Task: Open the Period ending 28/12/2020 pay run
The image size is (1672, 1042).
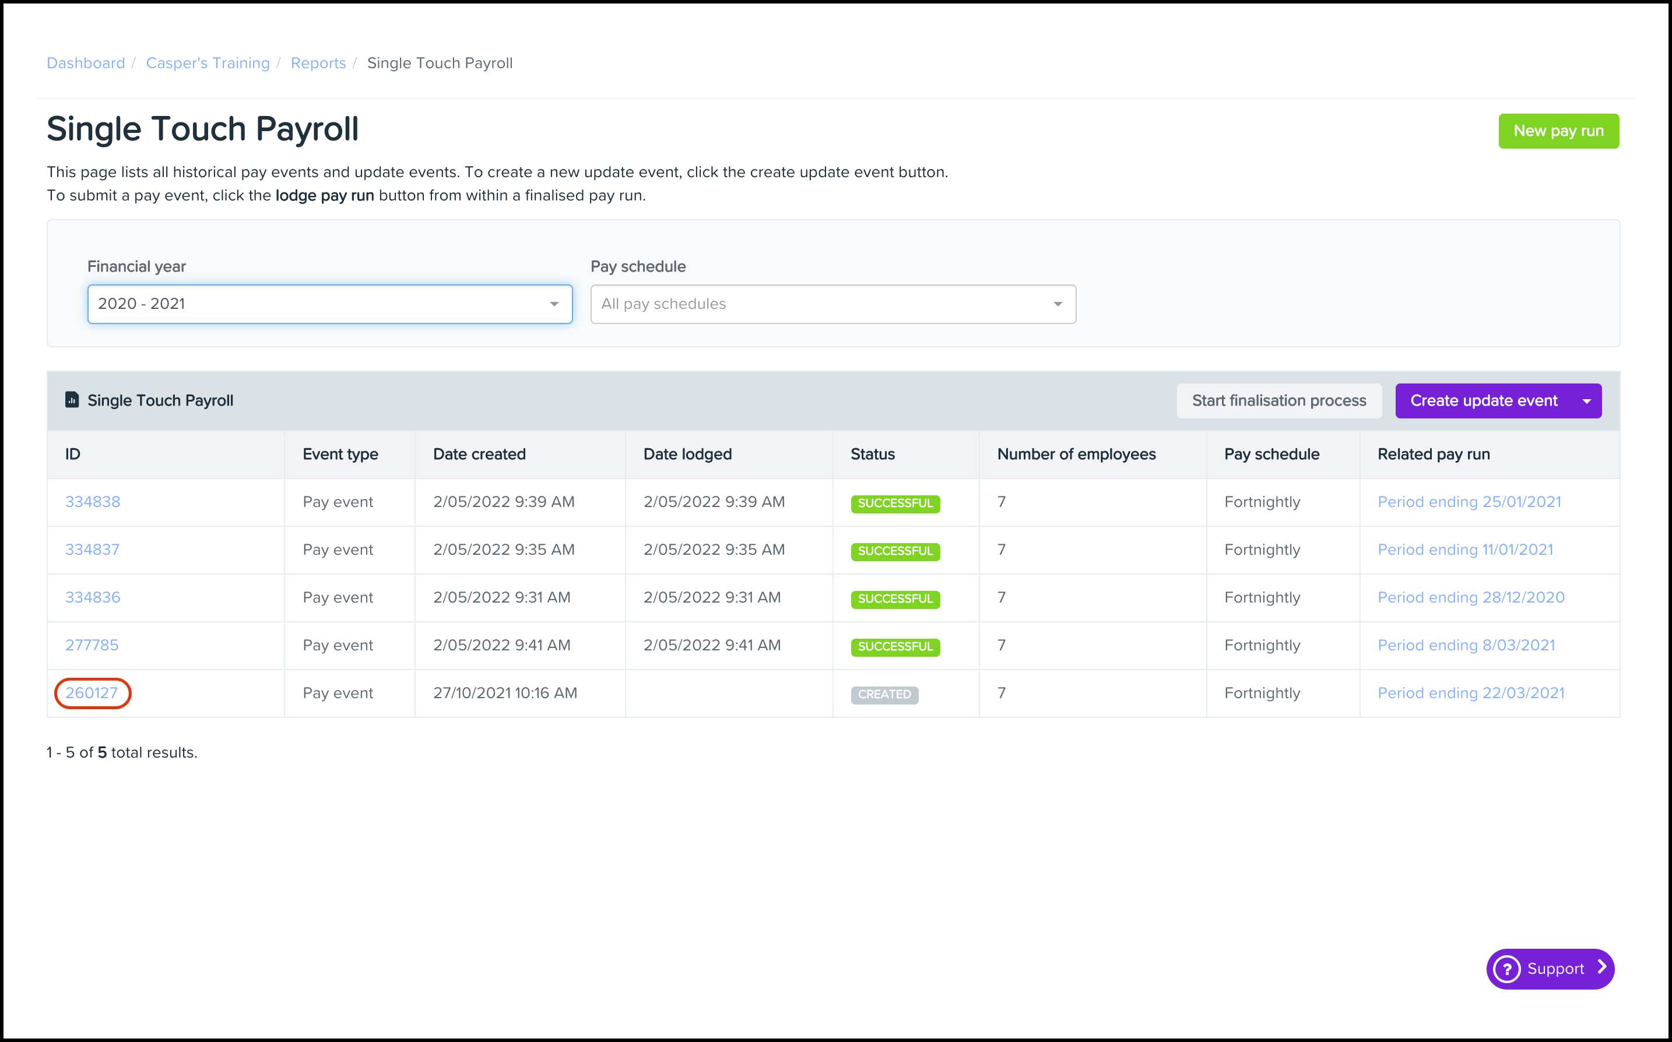Action: click(x=1470, y=597)
